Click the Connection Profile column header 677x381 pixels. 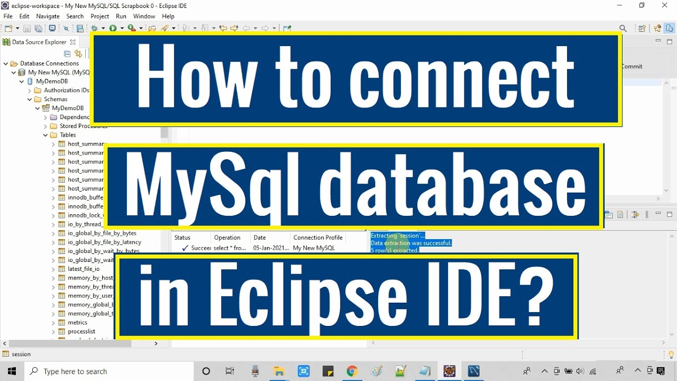tap(318, 238)
